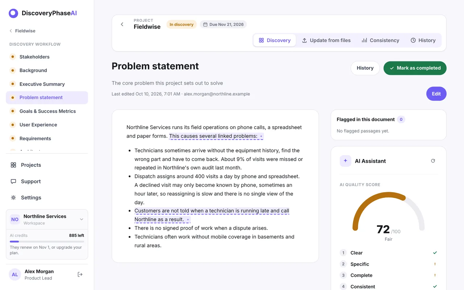Click the Support chat bubble icon
This screenshot has width=464, height=290.
tap(13, 181)
